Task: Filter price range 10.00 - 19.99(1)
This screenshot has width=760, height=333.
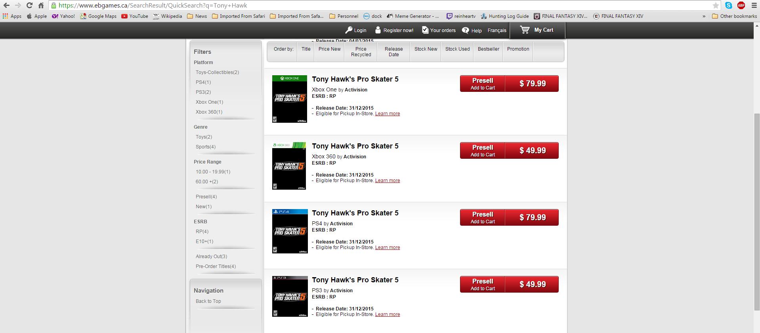Action: (213, 172)
